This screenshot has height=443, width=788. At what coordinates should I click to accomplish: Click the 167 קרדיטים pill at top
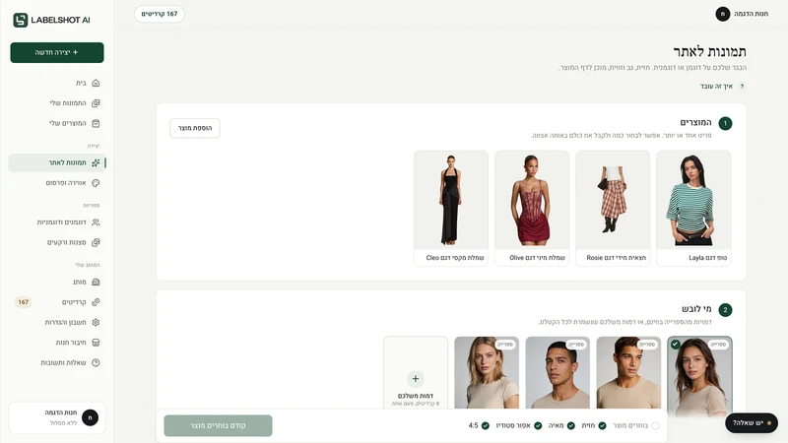pyautogui.click(x=160, y=14)
